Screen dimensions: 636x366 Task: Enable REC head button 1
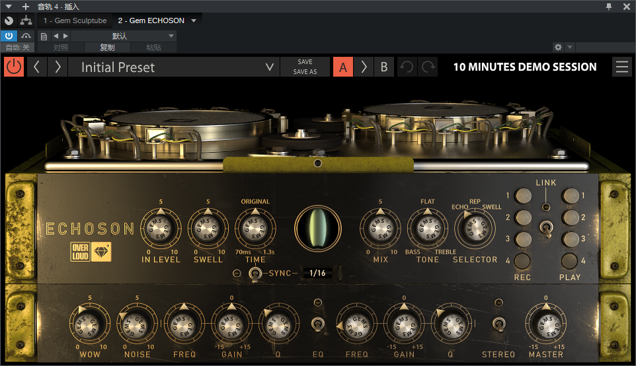[523, 196]
